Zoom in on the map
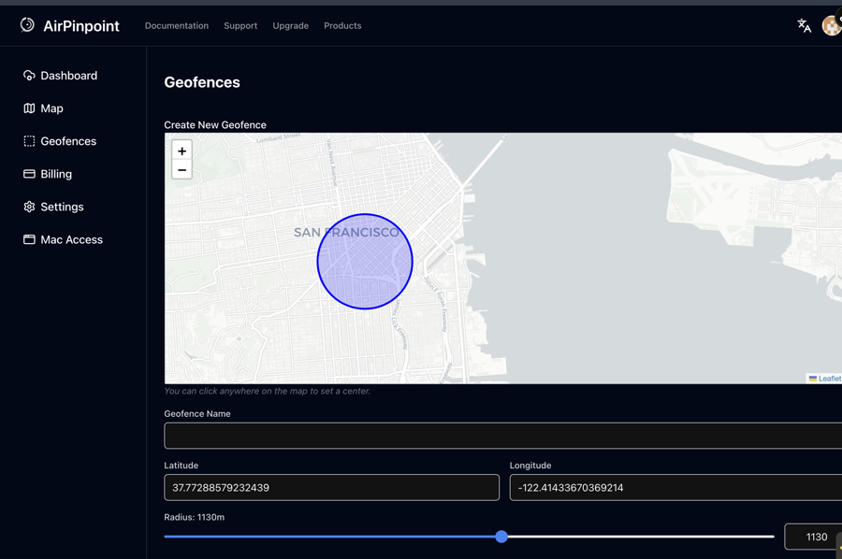 (181, 150)
